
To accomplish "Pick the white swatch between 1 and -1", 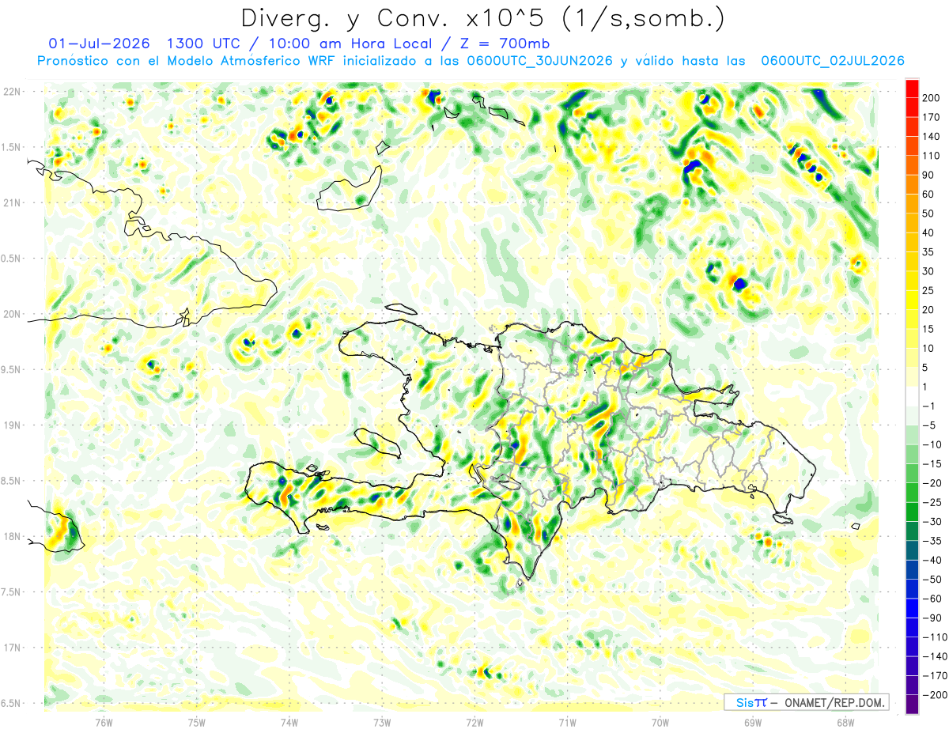I will (x=913, y=397).
